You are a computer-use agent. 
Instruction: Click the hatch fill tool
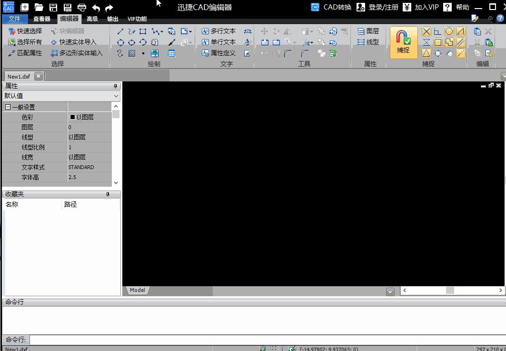(x=132, y=53)
